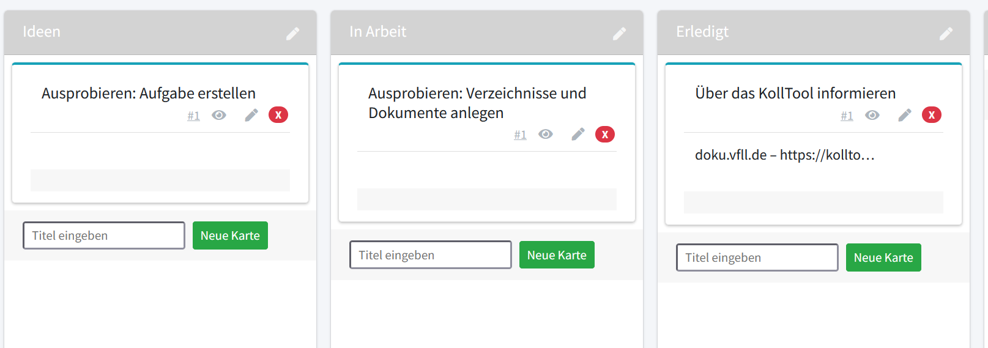Toggle eye icon on 'KollTool informieren' card
The height and width of the screenshot is (348, 988).
(x=872, y=115)
